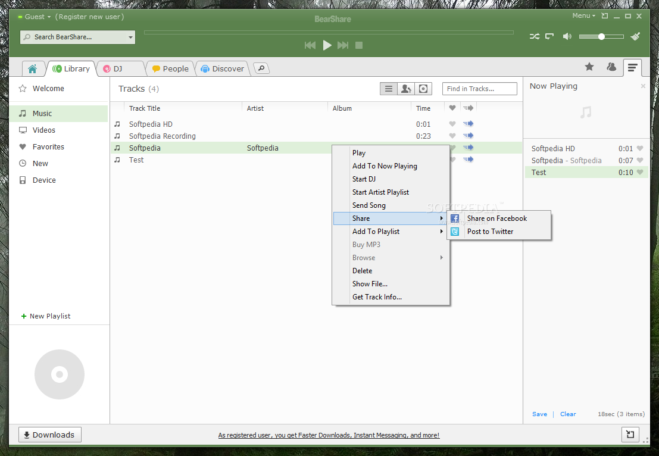
Task: Open the Downloads button
Action: 49,435
